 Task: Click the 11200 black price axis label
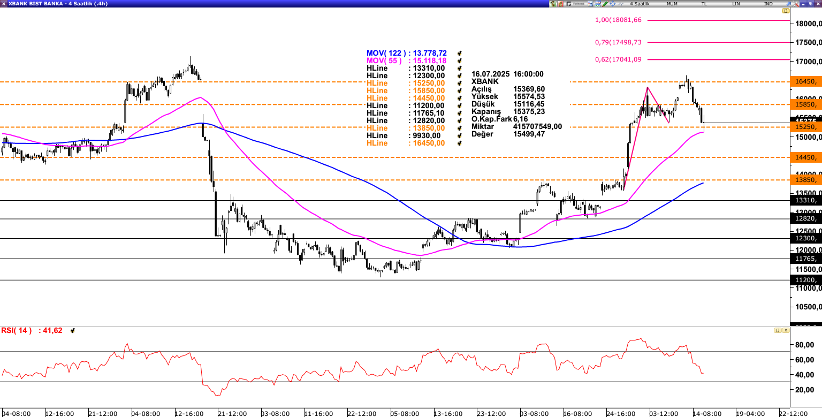(806, 280)
